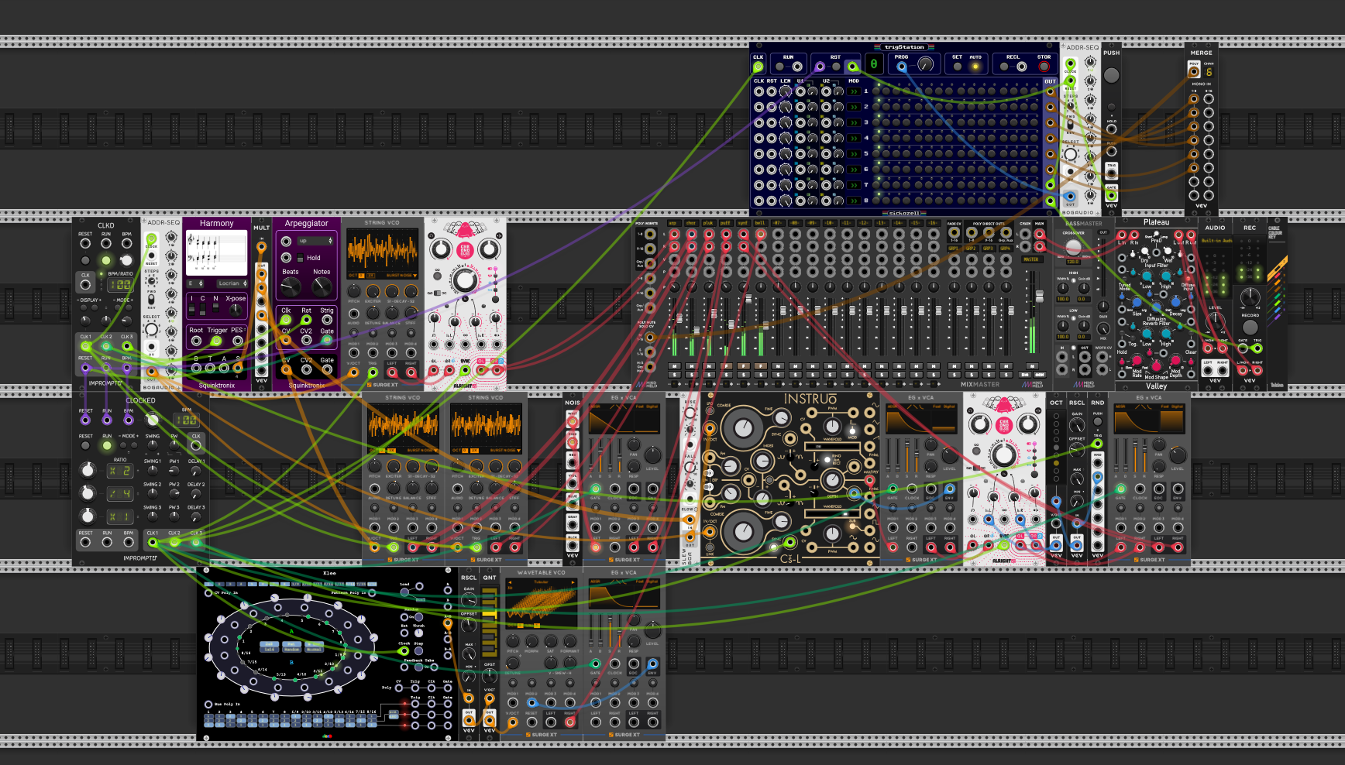The width and height of the screenshot is (1345, 765).
Task: Open the Harmony 'Locrian' scale dropdown
Action: (x=232, y=283)
